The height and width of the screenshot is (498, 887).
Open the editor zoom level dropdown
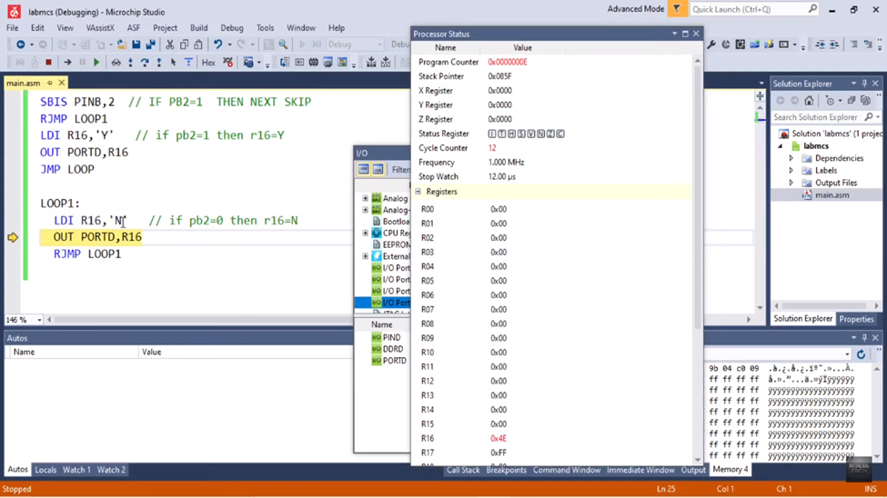click(x=38, y=320)
